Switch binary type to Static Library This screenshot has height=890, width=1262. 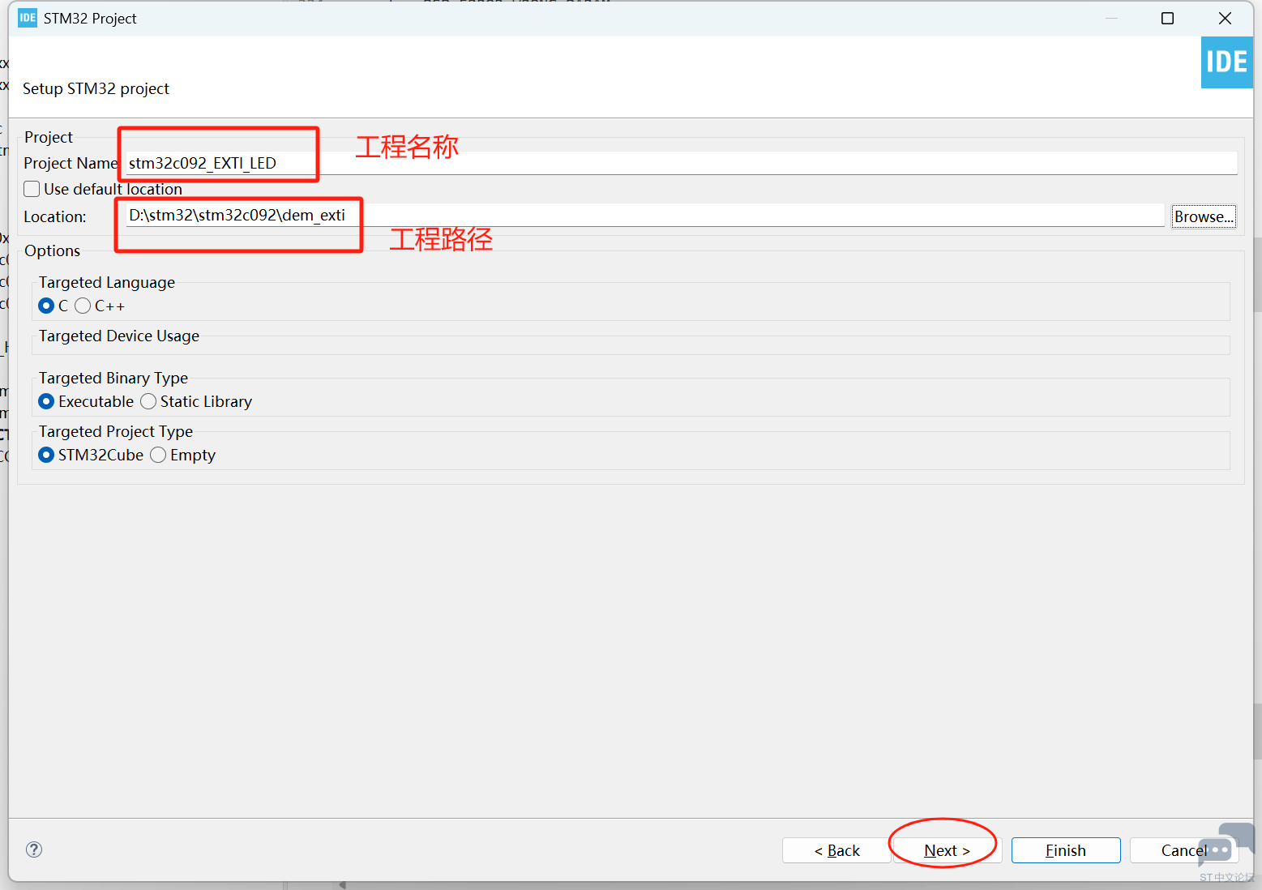tap(148, 401)
